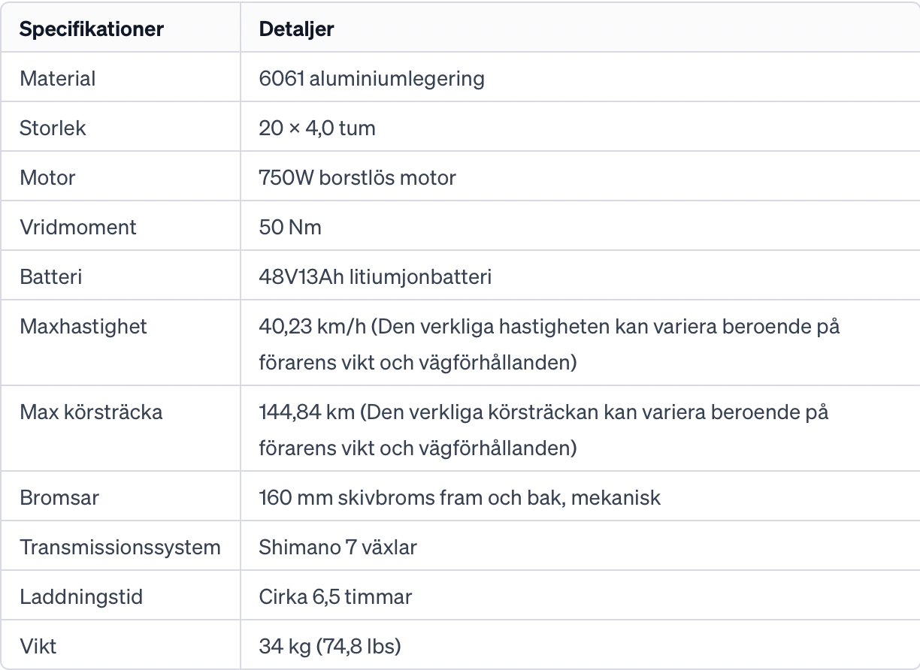
Task: Click the Vridmoment label
Action: point(78,227)
